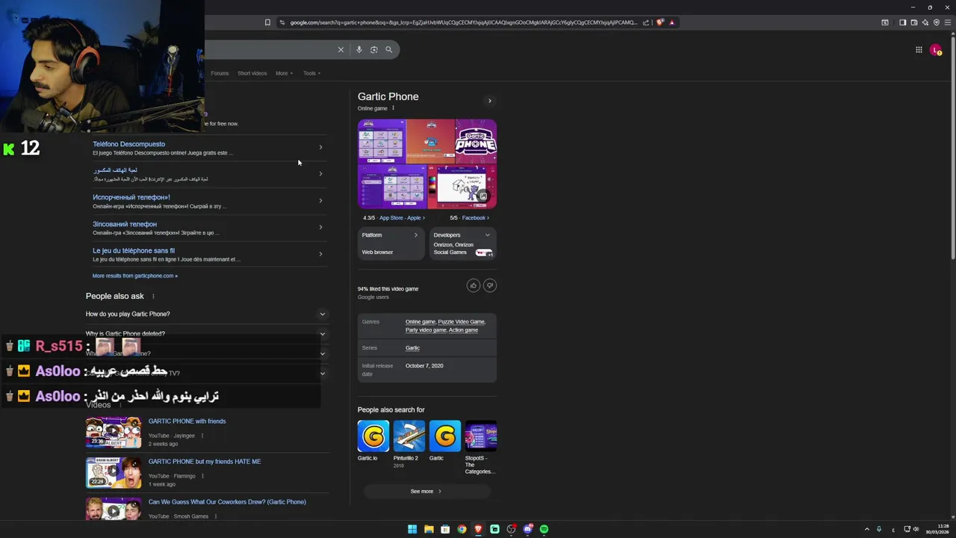The width and height of the screenshot is (956, 538).
Task: Open the Brave Wallet icon
Action: tap(913, 22)
